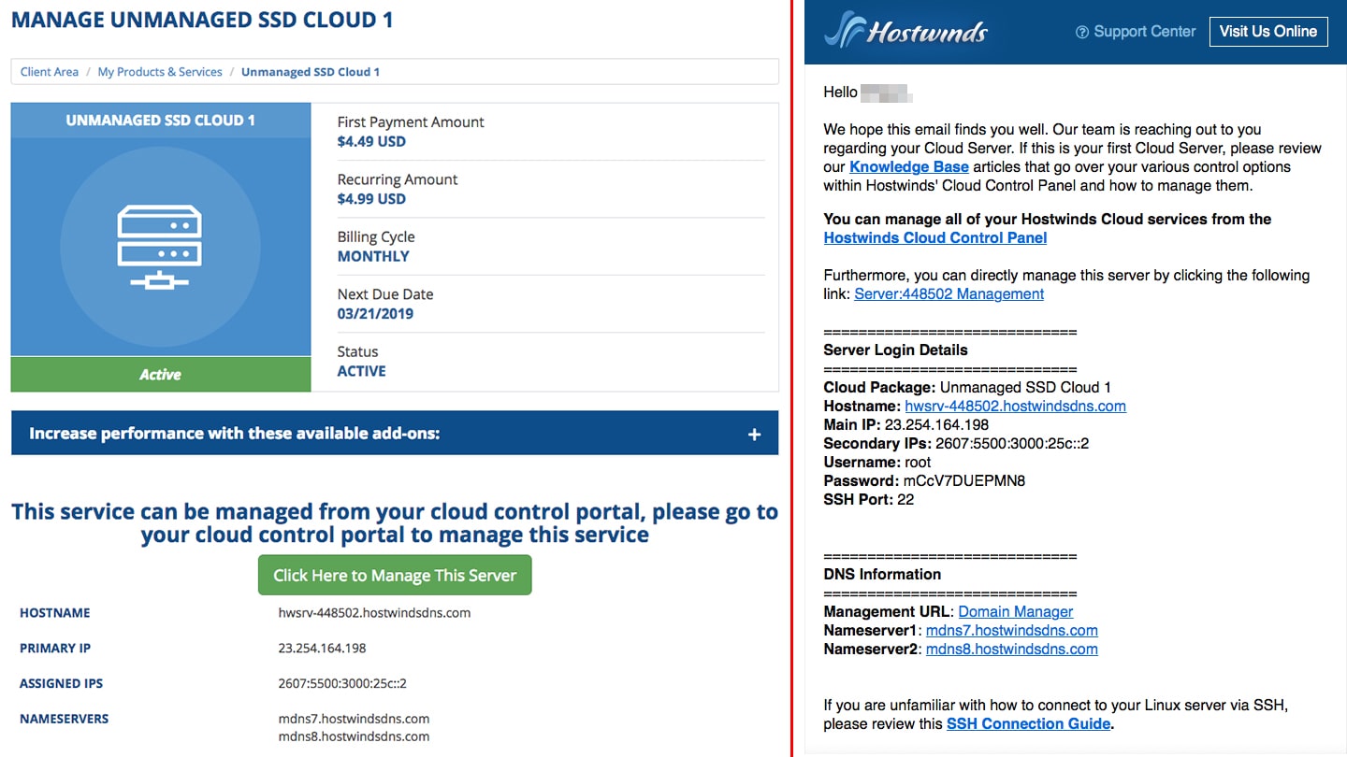Viewport: 1347px width, 757px height.
Task: Click First Payment Amount $4.49 USD value
Action: point(371,142)
